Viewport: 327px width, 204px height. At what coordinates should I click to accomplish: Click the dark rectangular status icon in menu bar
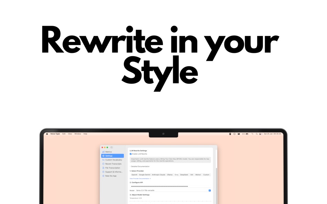[x=239, y=134]
